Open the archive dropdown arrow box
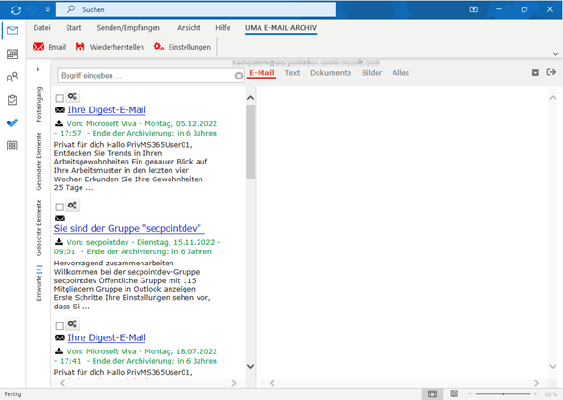The height and width of the screenshot is (400, 563). pos(535,72)
